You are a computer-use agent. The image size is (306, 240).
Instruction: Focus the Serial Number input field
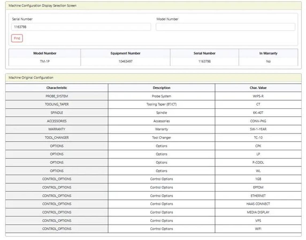pyautogui.click(x=81, y=27)
